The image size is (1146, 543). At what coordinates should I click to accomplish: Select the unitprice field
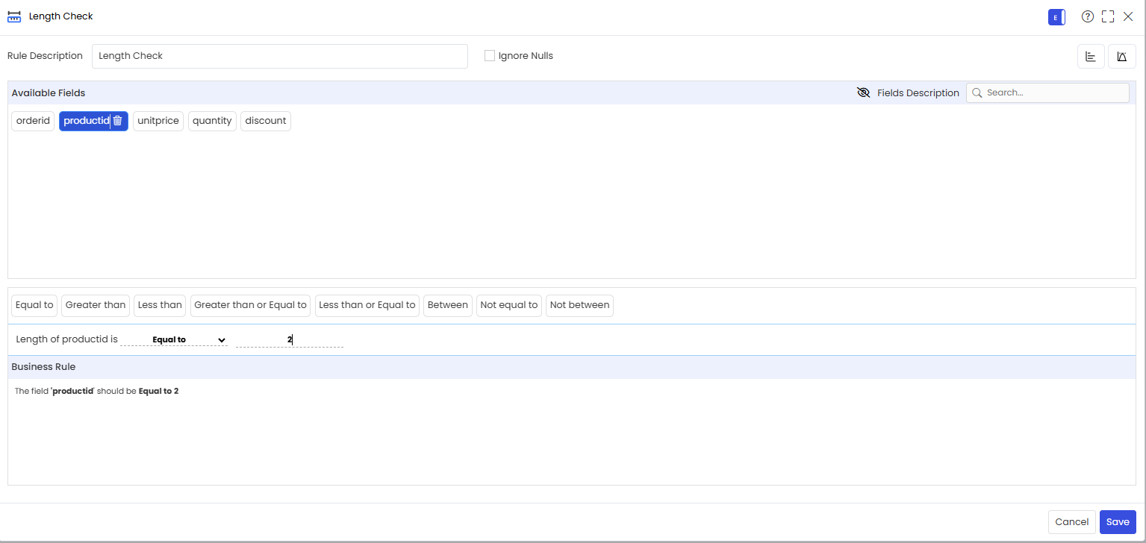point(158,121)
